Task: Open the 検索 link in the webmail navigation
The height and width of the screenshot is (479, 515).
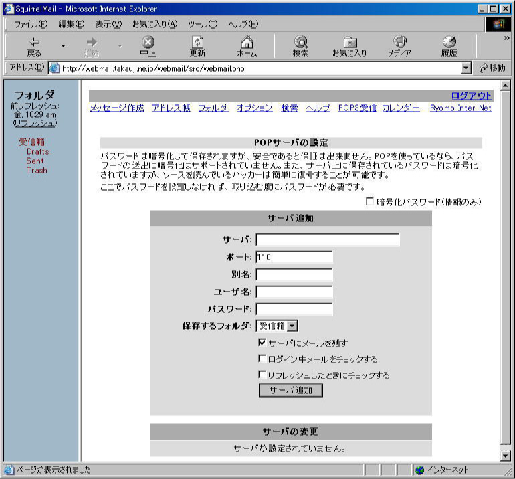Action: (290, 108)
